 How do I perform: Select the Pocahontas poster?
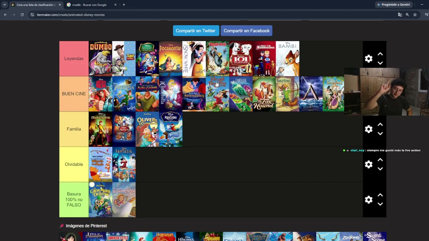pyautogui.click(x=171, y=59)
